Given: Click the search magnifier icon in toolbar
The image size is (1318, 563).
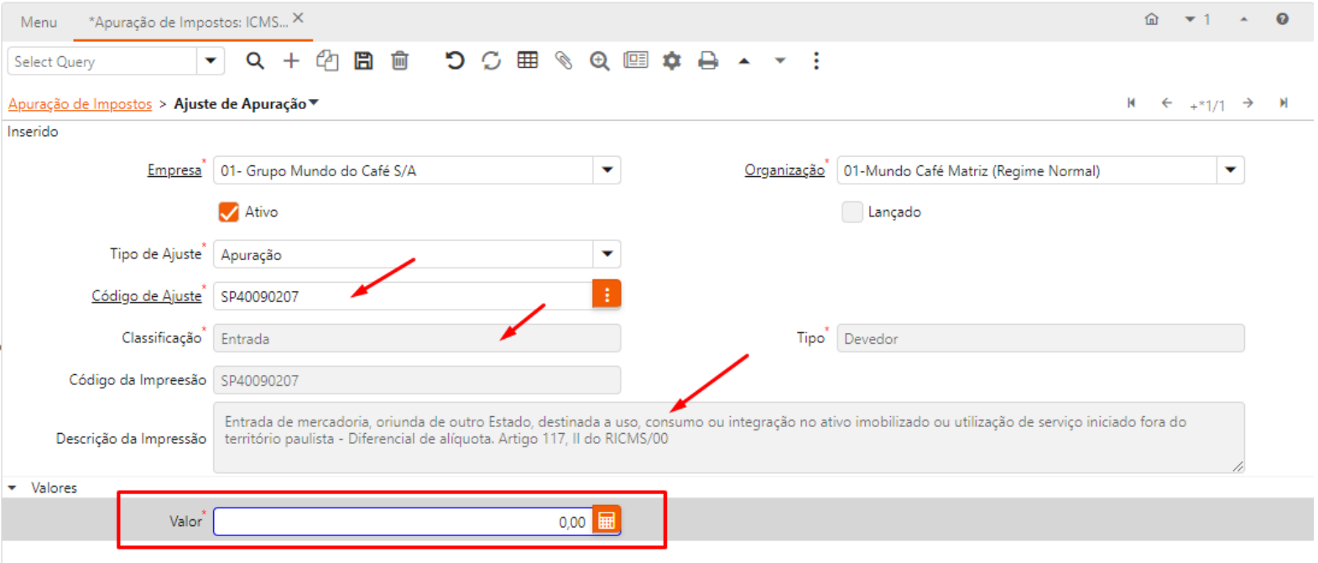Looking at the screenshot, I should pos(255,60).
